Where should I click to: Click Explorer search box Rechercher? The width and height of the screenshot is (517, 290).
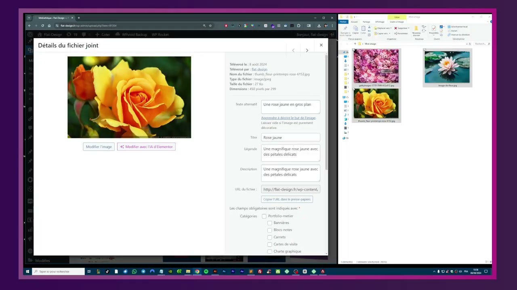tap(482, 43)
